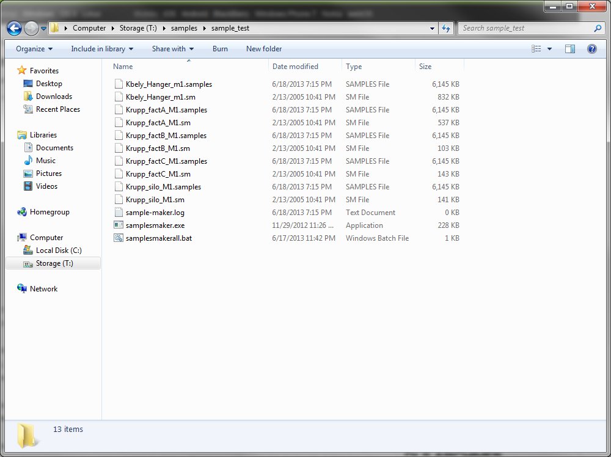Click the Homegroup icon in sidebar
The width and height of the screenshot is (611, 457).
[22, 212]
